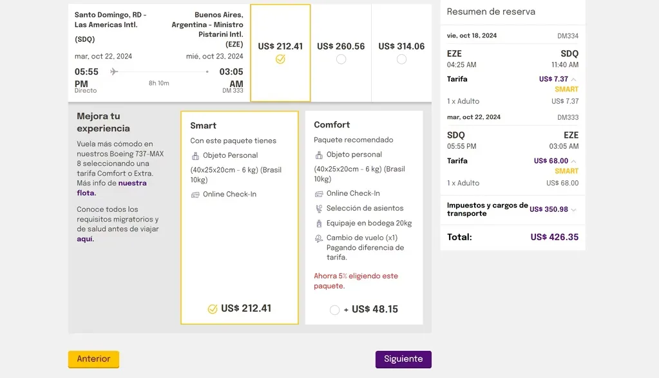Collapse the EZE to SDQ fare details
Image resolution: width=659 pixels, height=378 pixels.
pos(573,80)
